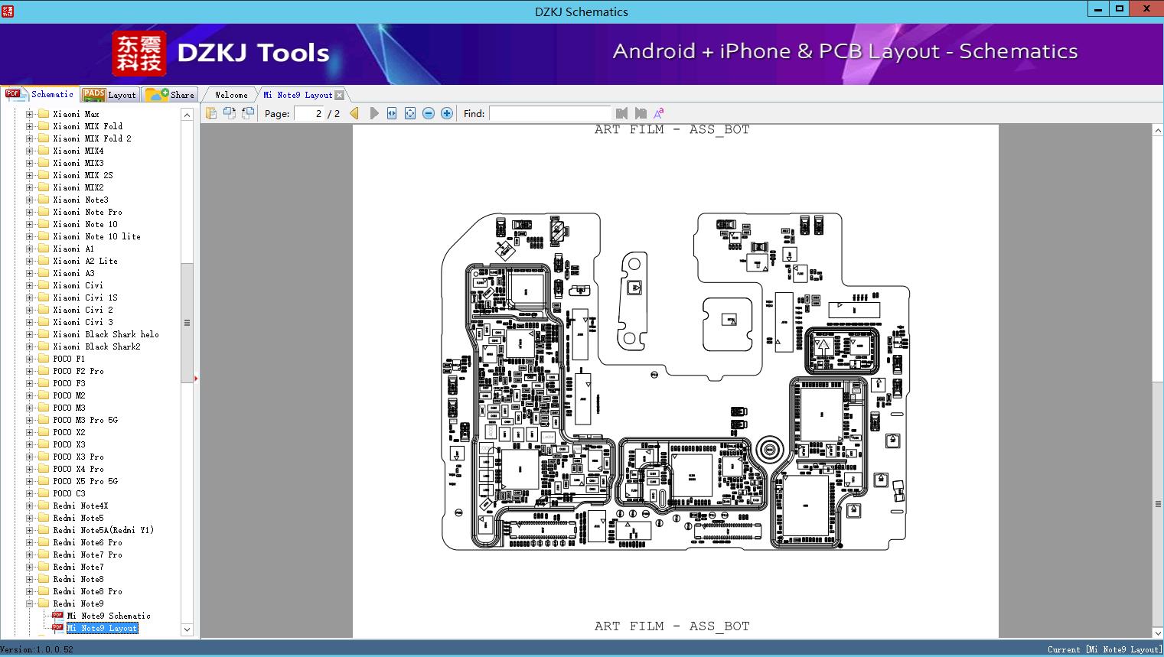Click the page number input box
Image resolution: width=1164 pixels, height=657 pixels.
pyautogui.click(x=308, y=113)
